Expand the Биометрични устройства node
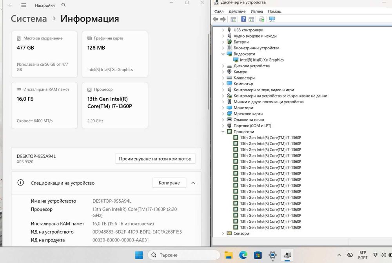This screenshot has width=392, height=263. (x=223, y=48)
